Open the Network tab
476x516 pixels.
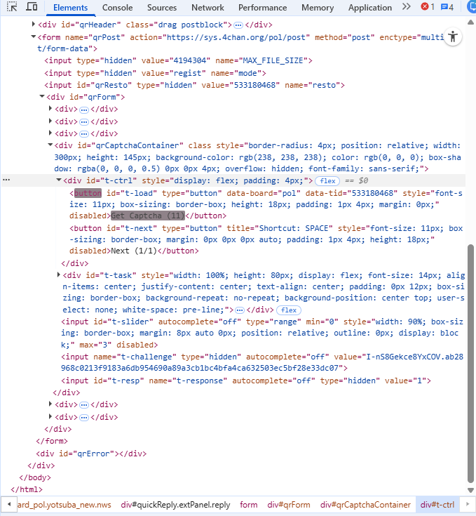click(x=208, y=8)
